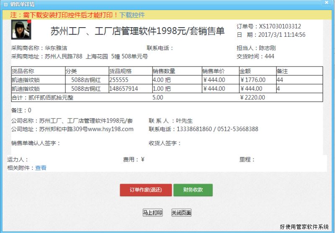Click the 下载控件 link to download print control
Viewport: 335px width, 233px height.
click(x=132, y=15)
